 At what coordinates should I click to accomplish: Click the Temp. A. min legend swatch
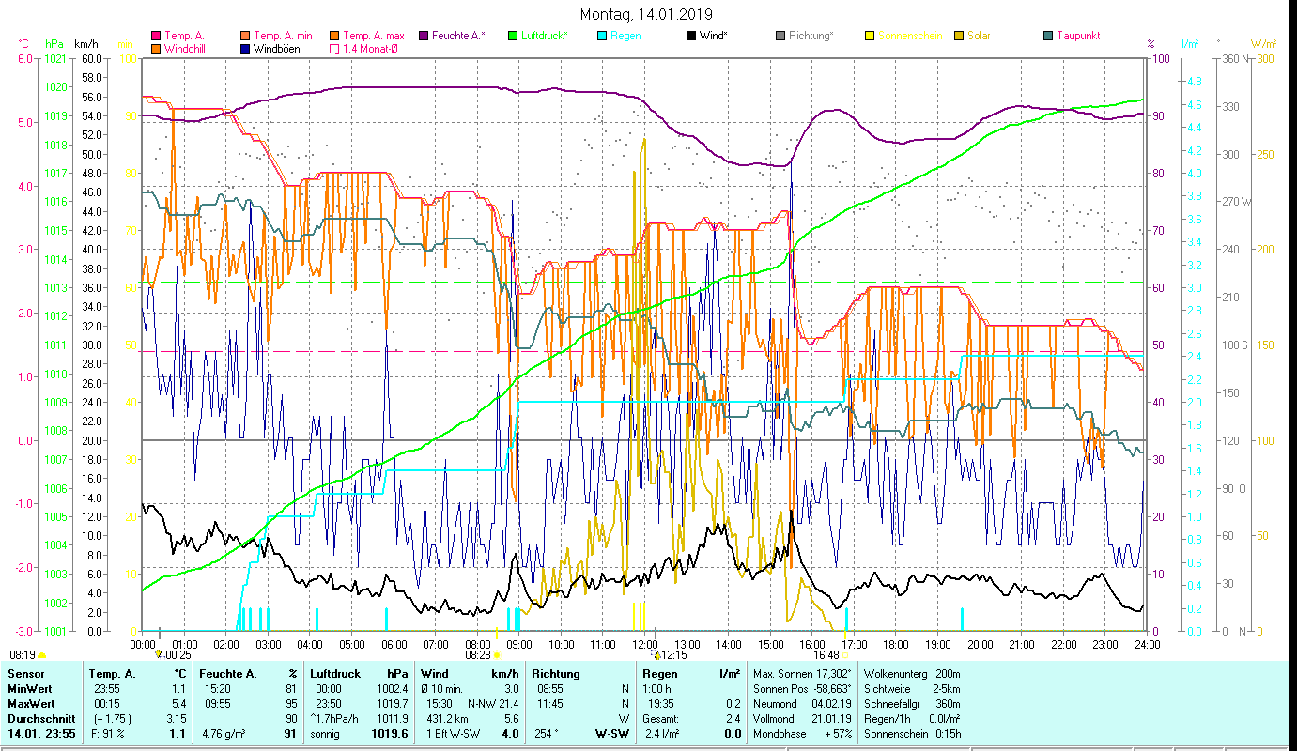tap(245, 36)
